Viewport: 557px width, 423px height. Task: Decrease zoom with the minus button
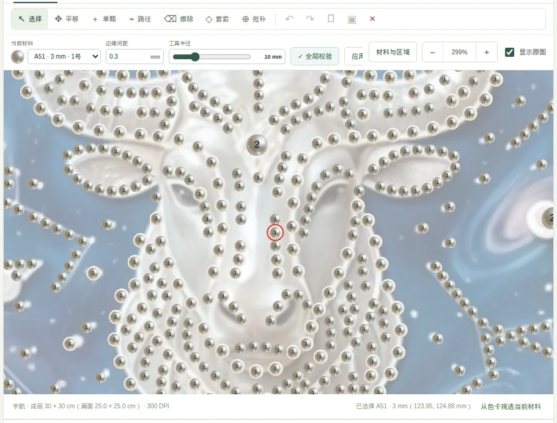(432, 52)
